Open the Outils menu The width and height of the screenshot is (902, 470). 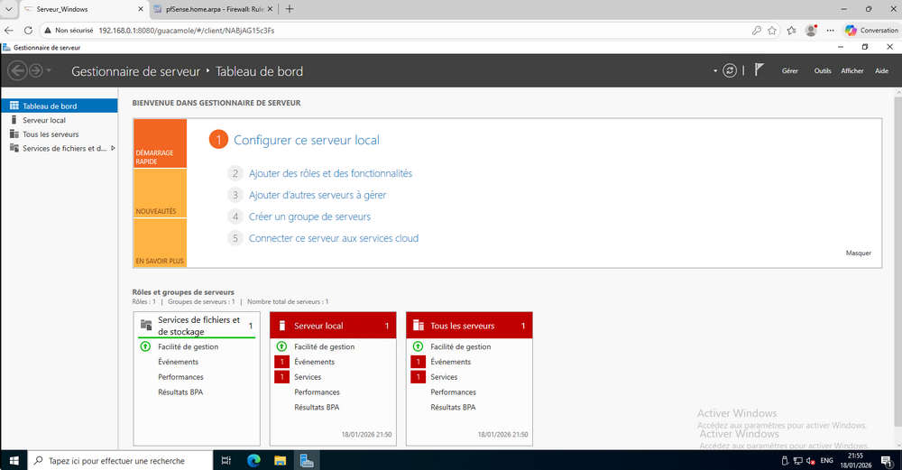click(x=822, y=70)
